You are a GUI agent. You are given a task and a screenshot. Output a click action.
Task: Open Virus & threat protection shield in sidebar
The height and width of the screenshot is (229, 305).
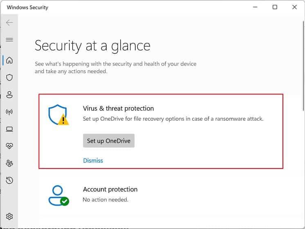tap(9, 77)
